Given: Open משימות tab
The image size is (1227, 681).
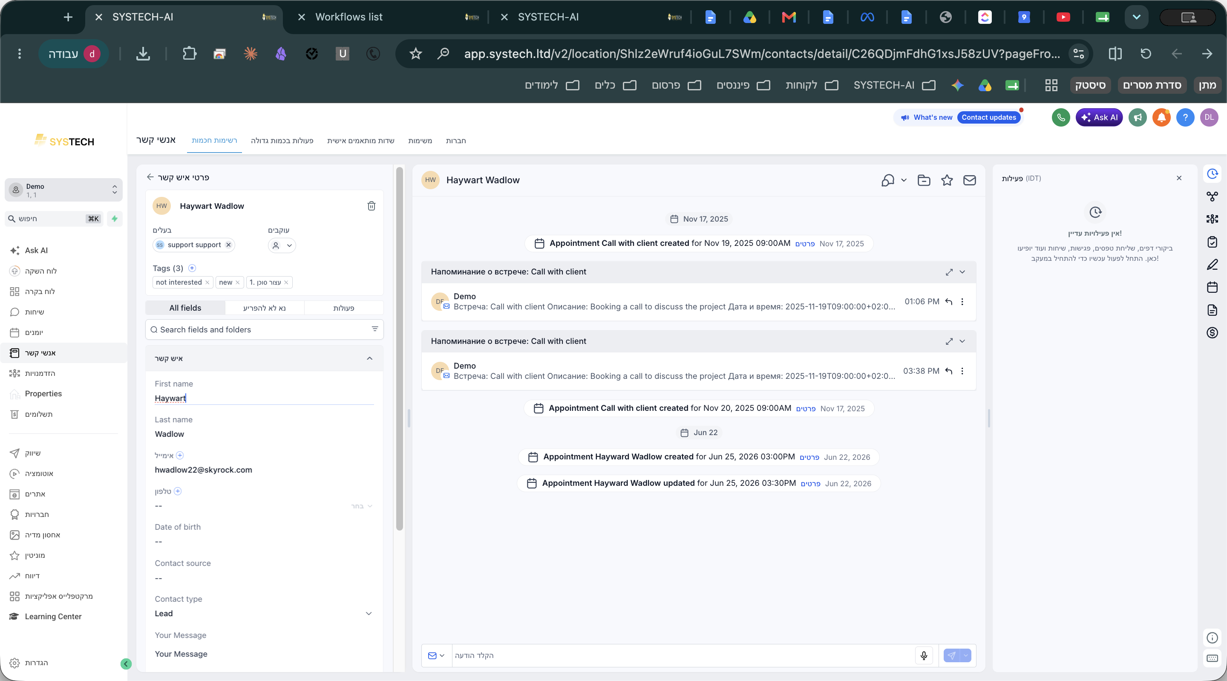Looking at the screenshot, I should [x=420, y=141].
